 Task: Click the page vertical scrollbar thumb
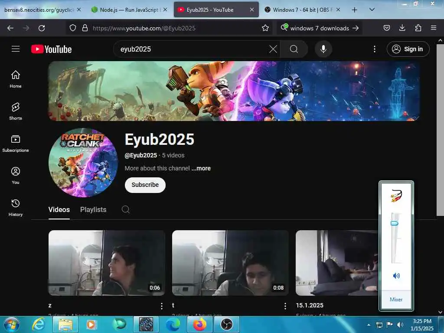[x=440, y=130]
